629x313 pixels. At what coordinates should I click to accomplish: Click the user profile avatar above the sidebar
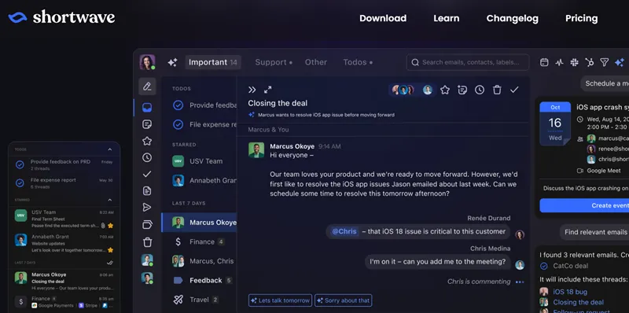pos(147,62)
